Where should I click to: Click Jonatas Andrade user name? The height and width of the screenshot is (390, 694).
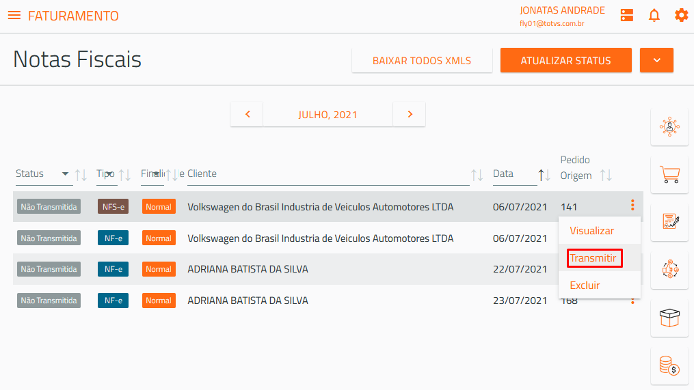(562, 10)
